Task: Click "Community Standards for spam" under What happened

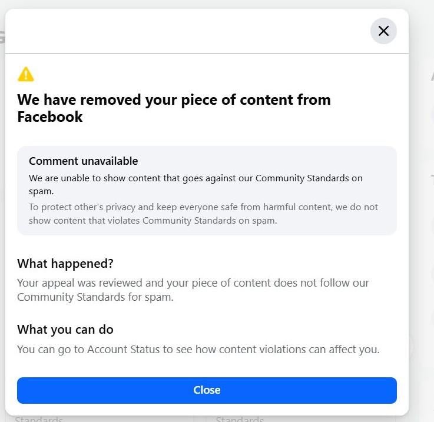Action: (x=94, y=297)
